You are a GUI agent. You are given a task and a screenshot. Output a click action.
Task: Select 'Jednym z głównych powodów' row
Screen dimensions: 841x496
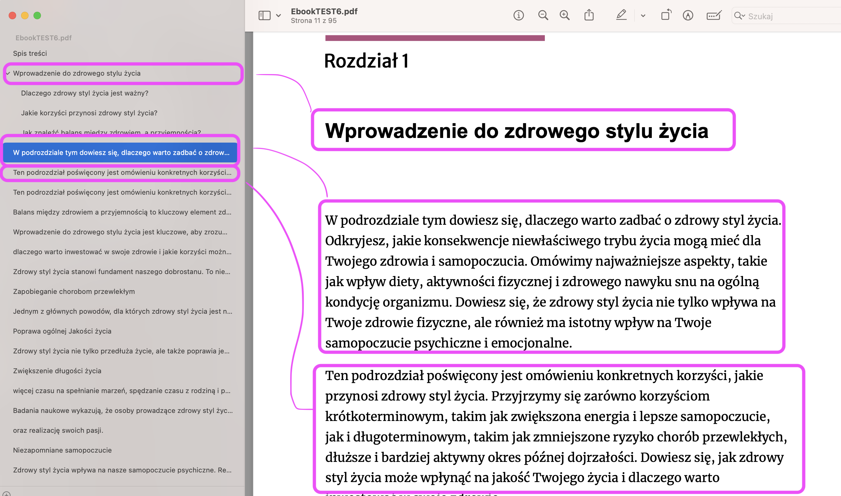123,312
